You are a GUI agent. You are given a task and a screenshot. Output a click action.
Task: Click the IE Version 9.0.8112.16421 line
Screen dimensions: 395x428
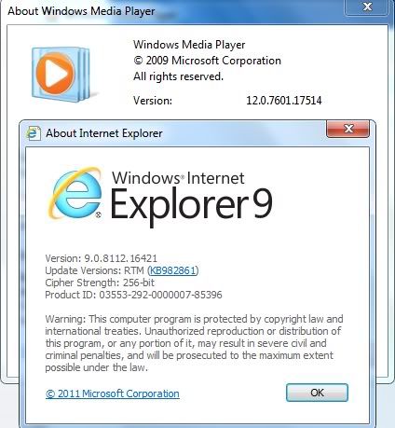101,258
